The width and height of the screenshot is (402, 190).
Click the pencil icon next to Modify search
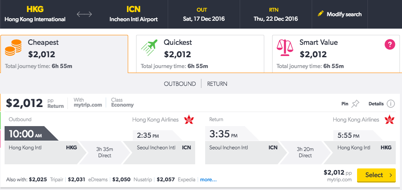coord(320,14)
